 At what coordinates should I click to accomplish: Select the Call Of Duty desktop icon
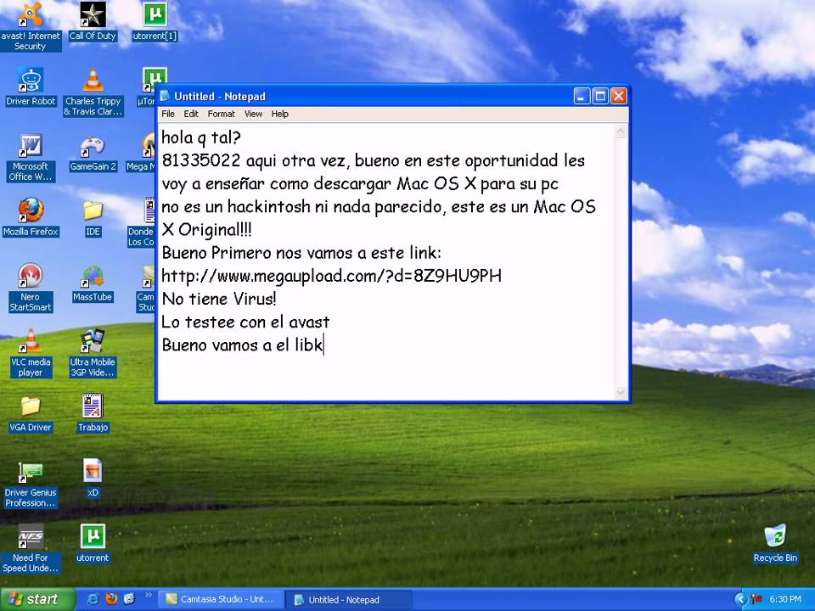click(x=93, y=22)
